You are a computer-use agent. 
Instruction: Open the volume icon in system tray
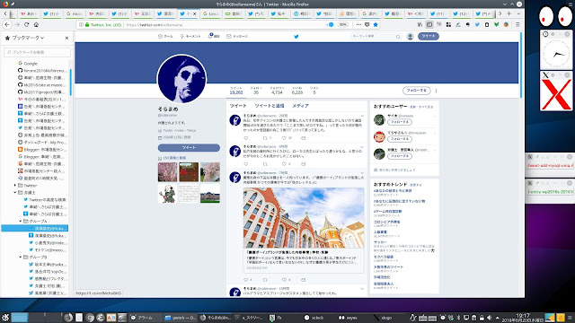pos(489,318)
